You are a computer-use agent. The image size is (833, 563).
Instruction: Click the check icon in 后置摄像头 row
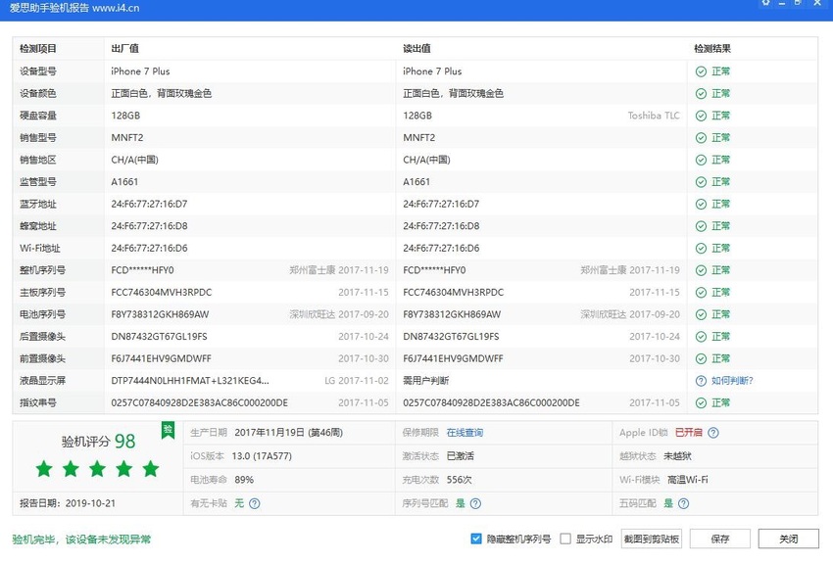click(701, 337)
